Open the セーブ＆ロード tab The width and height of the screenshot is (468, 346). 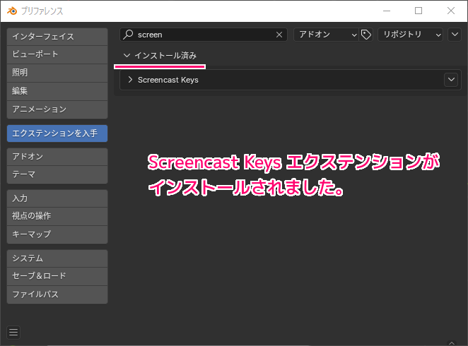tap(57, 276)
